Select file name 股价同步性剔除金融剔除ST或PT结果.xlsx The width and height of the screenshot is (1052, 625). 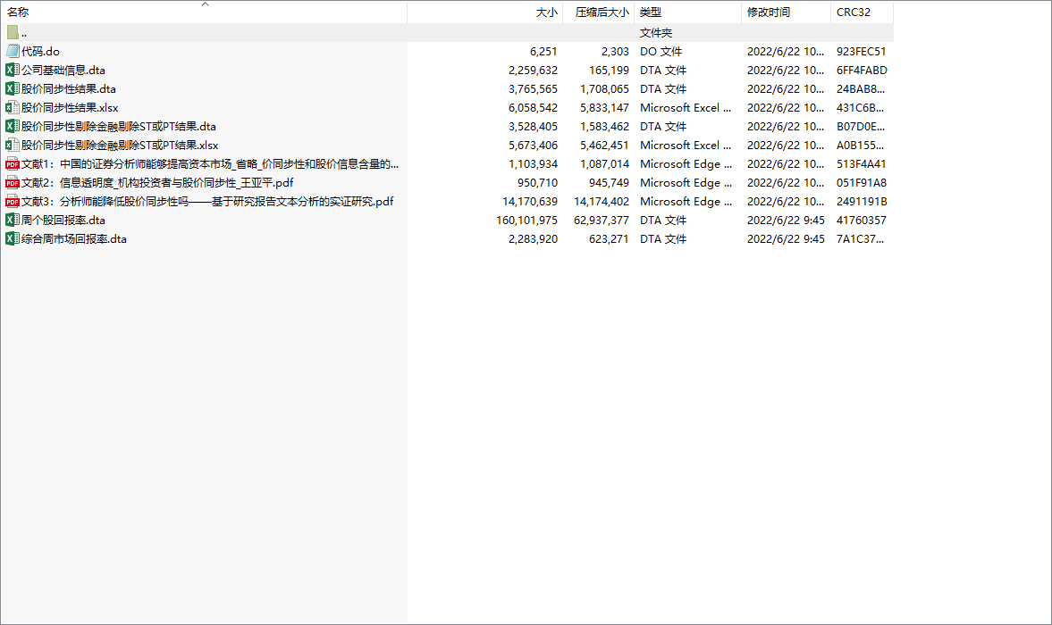point(120,146)
